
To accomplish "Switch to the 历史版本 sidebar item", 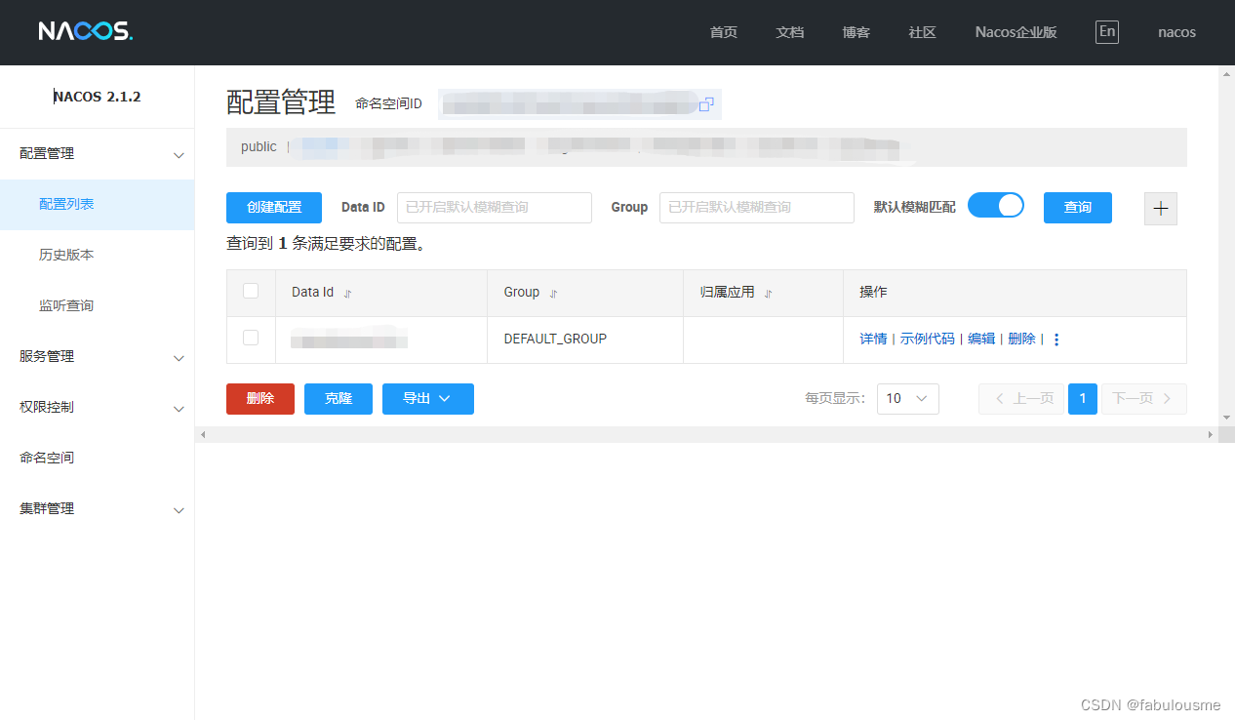I will 65,254.
